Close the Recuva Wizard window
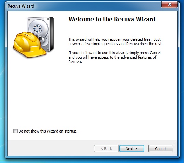184x163 pixels. 169,5
